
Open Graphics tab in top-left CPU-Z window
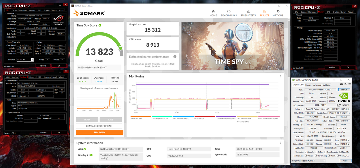pyautogui.click(x=47, y=10)
